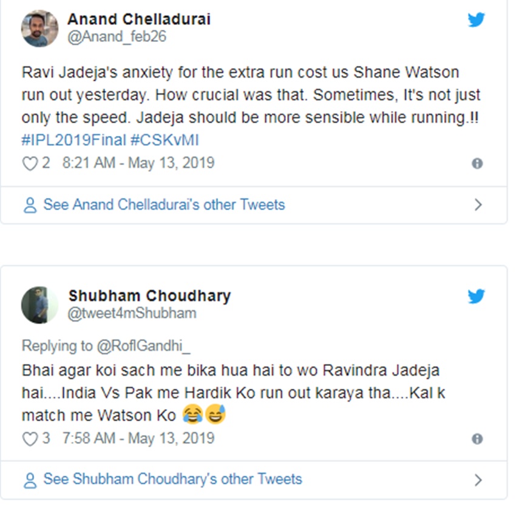The image size is (516, 508).
Task: See Shubham Choudhary's other Tweets
Action: pos(172,479)
